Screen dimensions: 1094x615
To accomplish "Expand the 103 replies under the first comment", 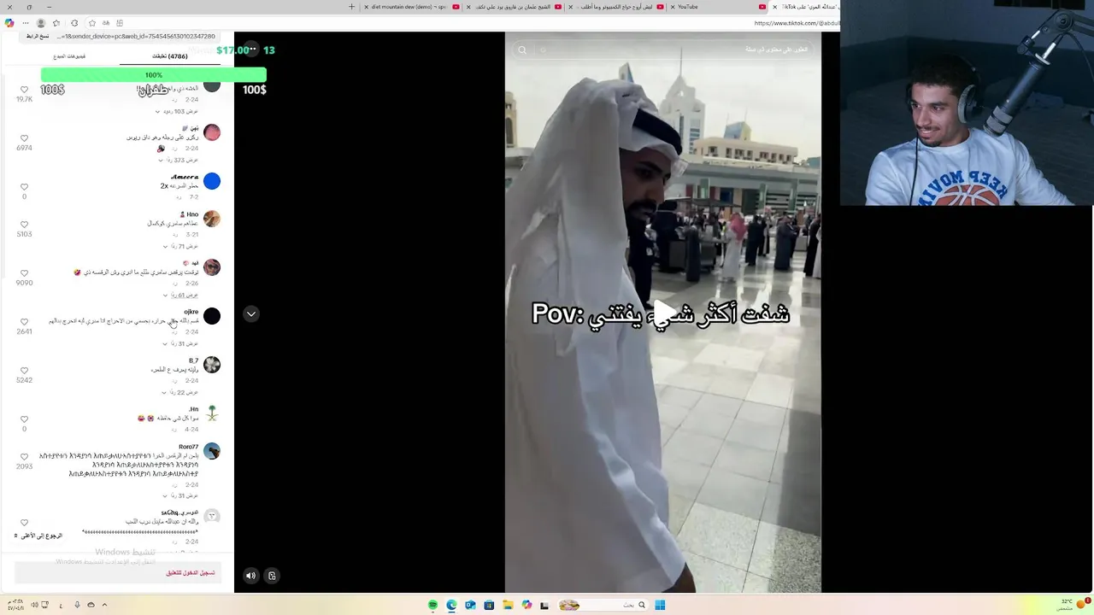I will tap(176, 111).
